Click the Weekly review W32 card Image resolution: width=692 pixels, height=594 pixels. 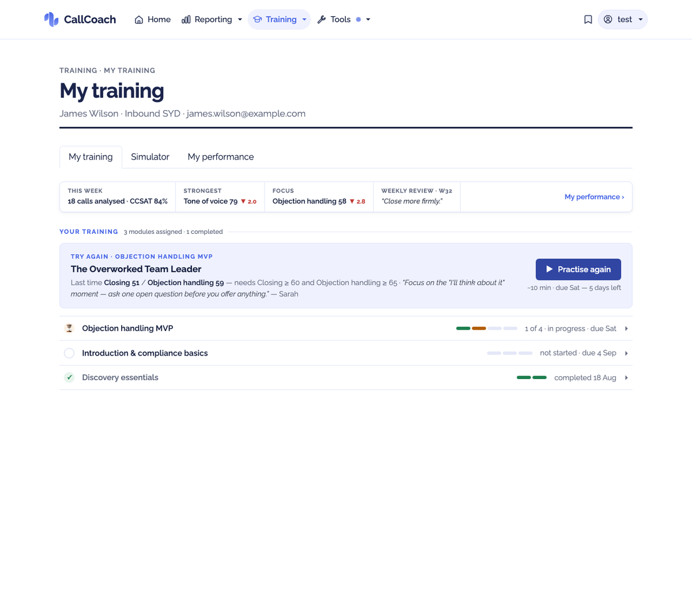tap(417, 197)
